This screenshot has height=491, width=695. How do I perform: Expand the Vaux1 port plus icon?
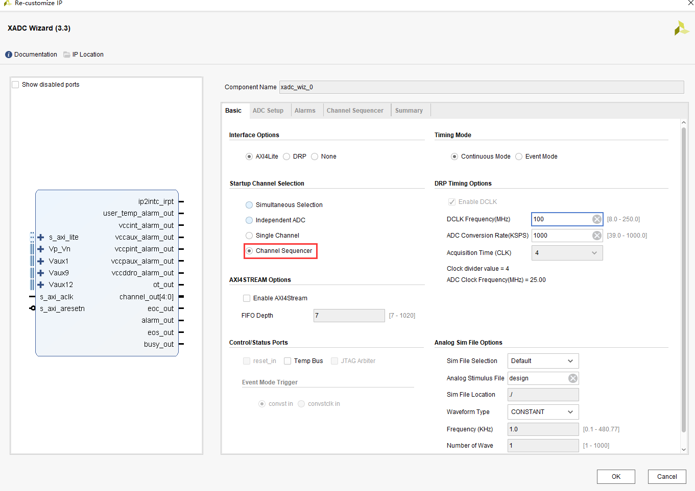pyautogui.click(x=41, y=261)
